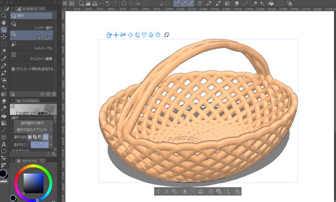The height and width of the screenshot is (202, 336).
Task: Click delete sub tool trash icon
Action: point(54,94)
